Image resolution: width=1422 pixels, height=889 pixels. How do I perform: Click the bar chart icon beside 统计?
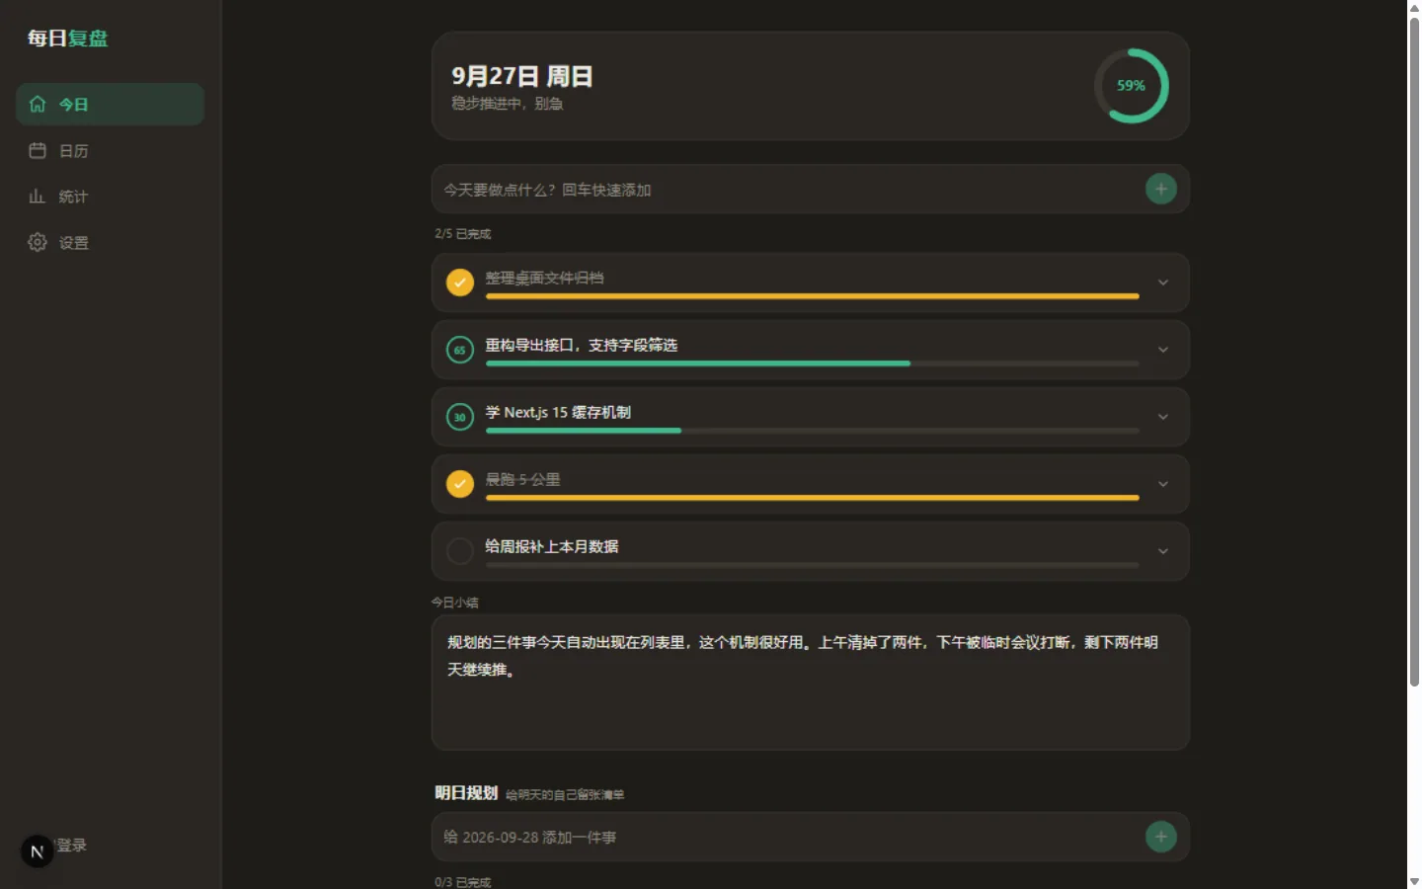[x=38, y=196]
